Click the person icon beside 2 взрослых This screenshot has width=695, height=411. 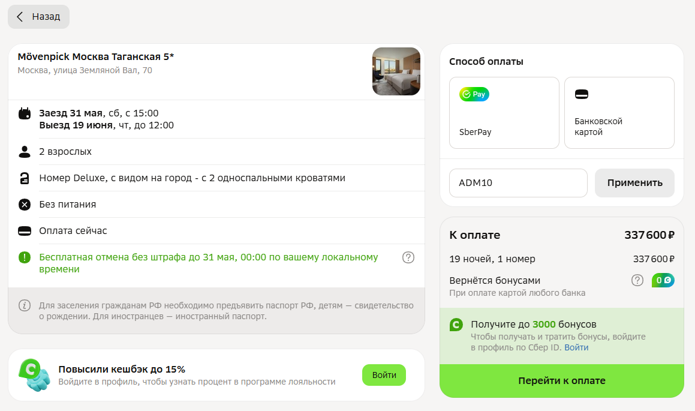click(25, 152)
